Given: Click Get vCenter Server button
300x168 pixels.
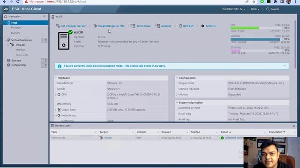Looking at the screenshot, I should pos(71,26).
